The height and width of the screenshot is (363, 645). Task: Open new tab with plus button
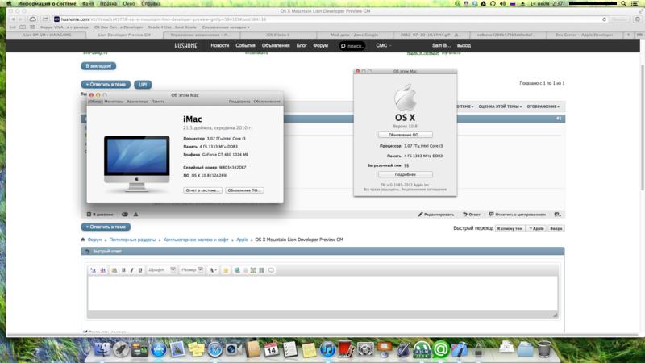coord(628,35)
